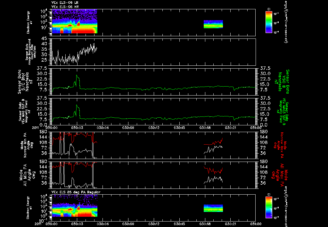Viewport: 328px width, 227px height.
Task: Click the 'EI' label above bottom color bar
Action: 269,194
